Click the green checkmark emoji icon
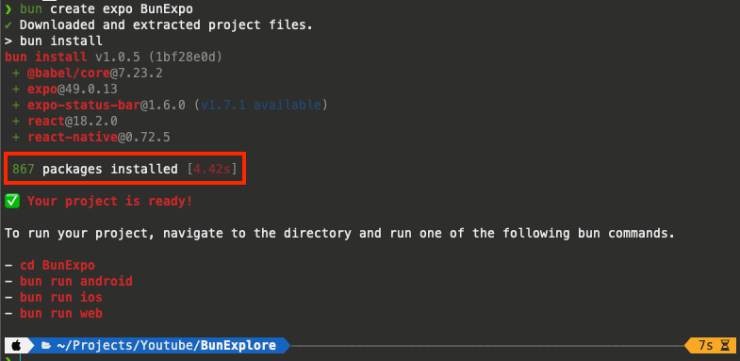The height and width of the screenshot is (361, 740). [x=12, y=201]
